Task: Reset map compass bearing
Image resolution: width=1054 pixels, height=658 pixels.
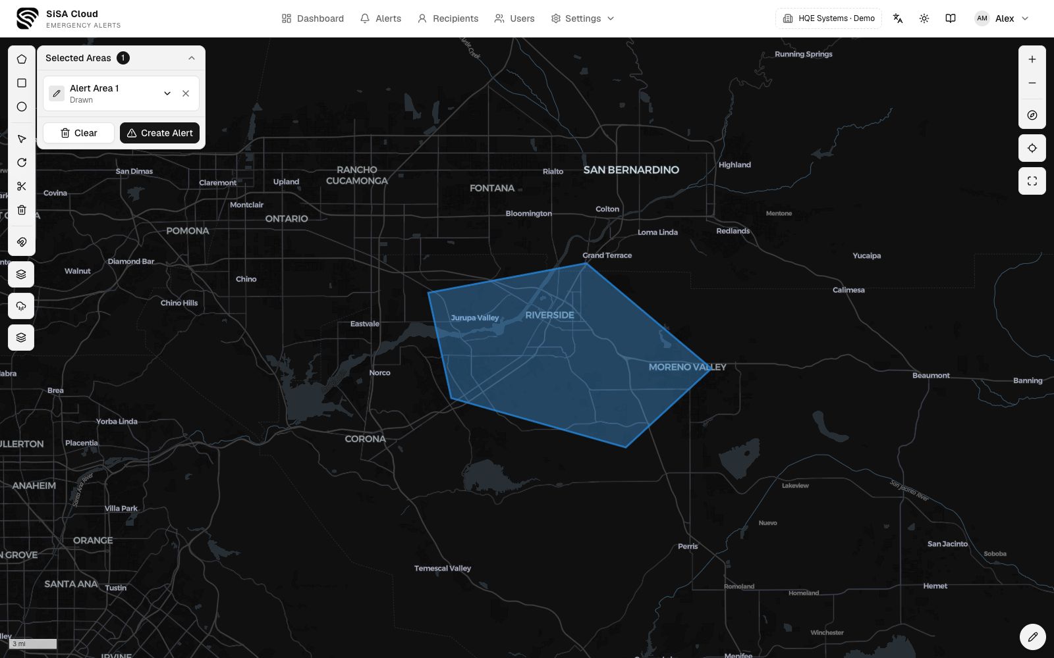Action: (x=1032, y=115)
